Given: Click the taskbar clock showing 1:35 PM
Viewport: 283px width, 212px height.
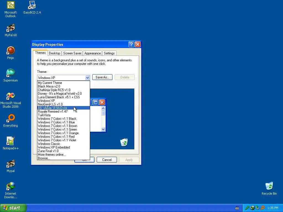Looking at the screenshot, I should pos(273,208).
